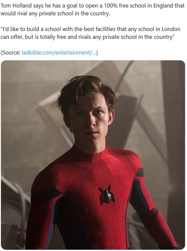This screenshot has height=251, width=187.
Task: Click the word "London" in the quote
Action: point(171,29)
